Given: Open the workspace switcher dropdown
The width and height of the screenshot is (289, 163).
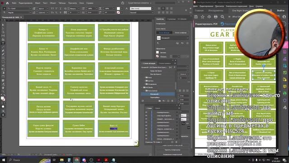Looking at the screenshot, I should [140, 3].
